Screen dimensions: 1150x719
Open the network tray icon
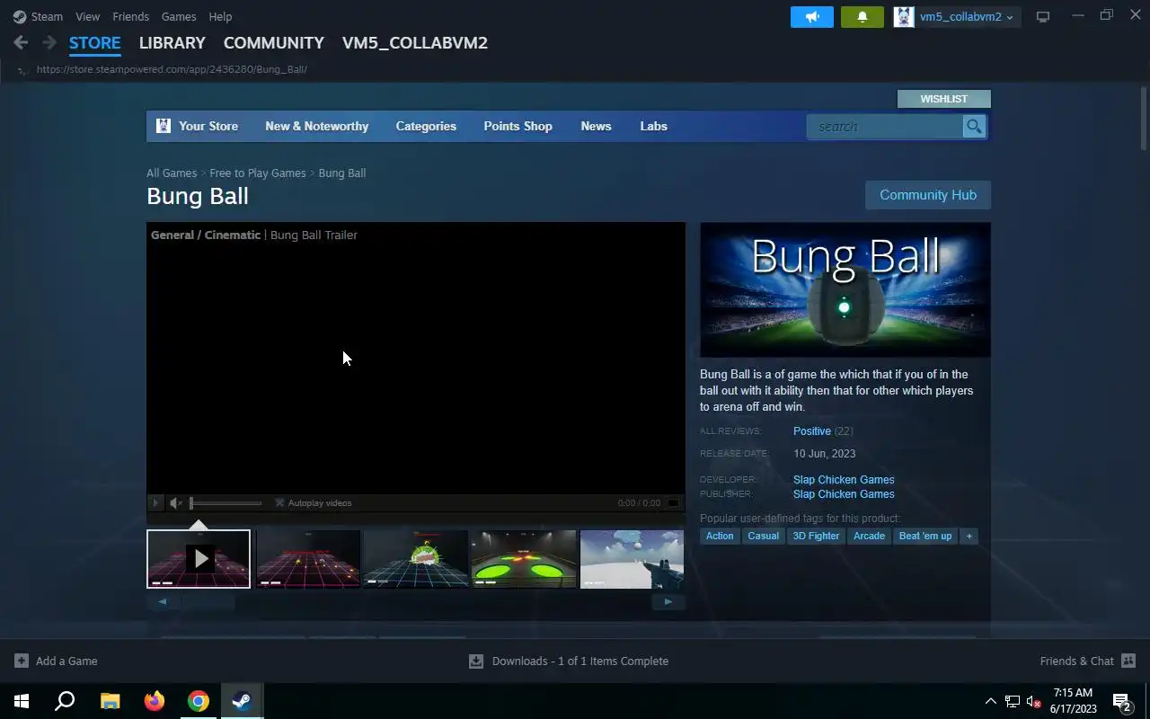(x=1013, y=701)
